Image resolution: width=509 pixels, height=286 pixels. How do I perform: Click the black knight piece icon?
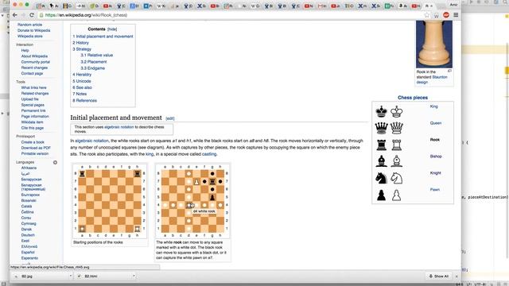pyautogui.click(x=381, y=178)
